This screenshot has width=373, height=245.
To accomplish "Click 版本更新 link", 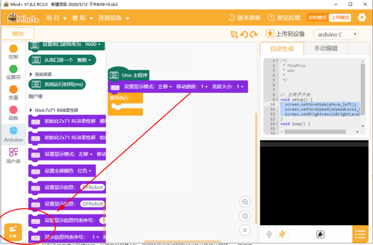I will coord(249,17).
